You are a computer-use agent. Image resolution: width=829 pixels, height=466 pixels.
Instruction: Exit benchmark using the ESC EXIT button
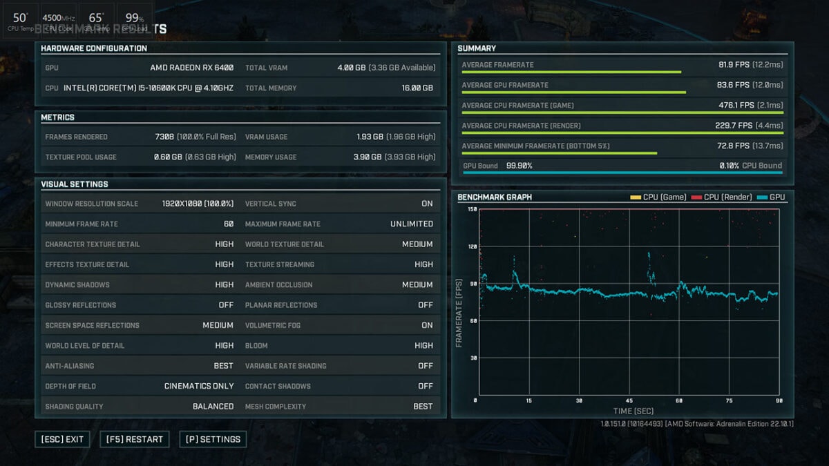coord(62,439)
